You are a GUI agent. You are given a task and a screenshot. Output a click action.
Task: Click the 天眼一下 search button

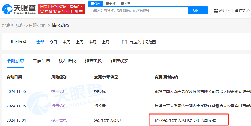point(198,10)
